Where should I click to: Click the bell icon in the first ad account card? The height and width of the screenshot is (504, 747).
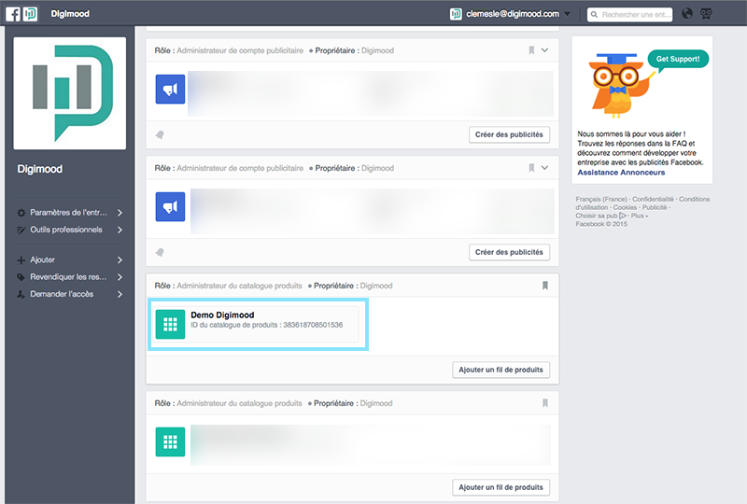(x=160, y=134)
